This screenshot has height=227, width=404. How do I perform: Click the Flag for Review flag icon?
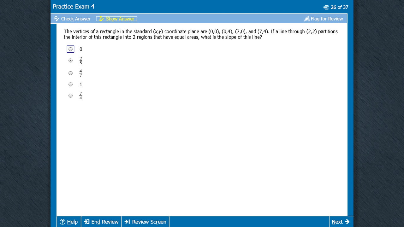click(x=307, y=19)
